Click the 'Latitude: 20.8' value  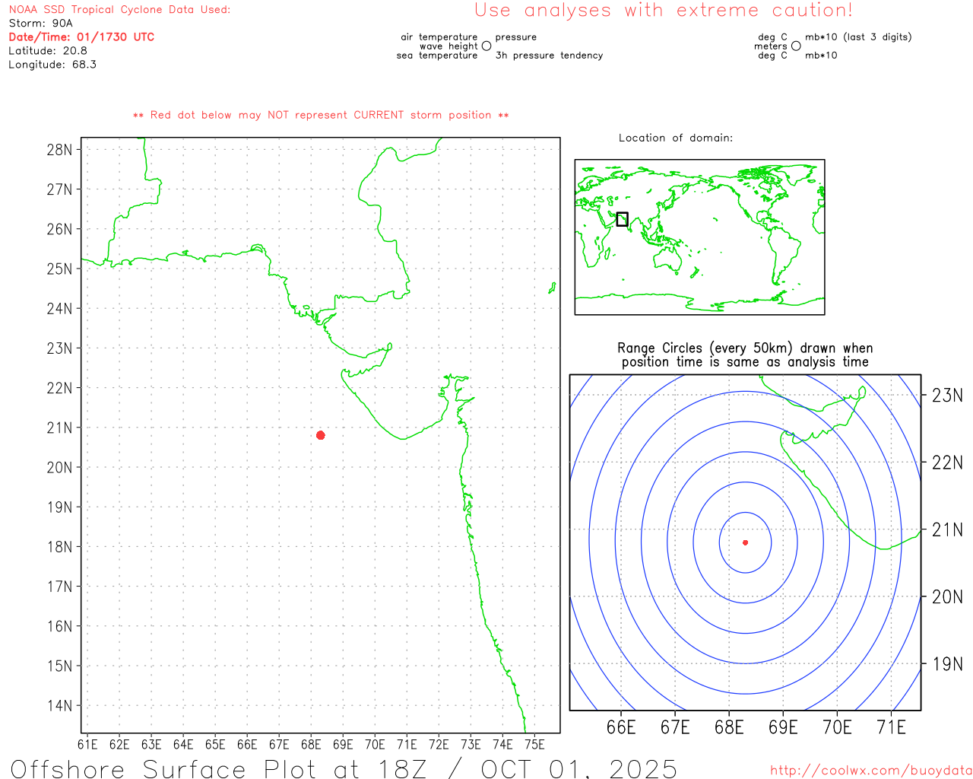[48, 51]
